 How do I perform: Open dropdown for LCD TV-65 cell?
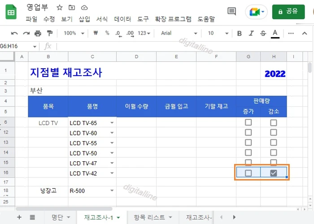112,123
